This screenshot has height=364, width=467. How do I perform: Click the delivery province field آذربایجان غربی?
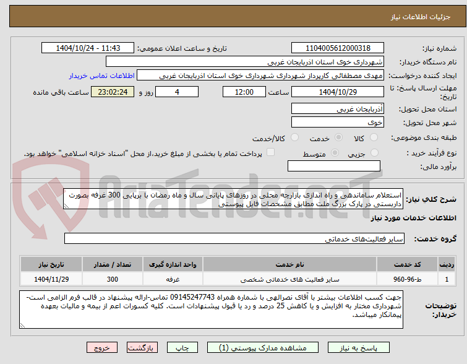pos(338,109)
